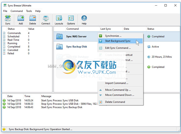
Task: Click the Start Background Sync blue icon
Action: (101, 41)
